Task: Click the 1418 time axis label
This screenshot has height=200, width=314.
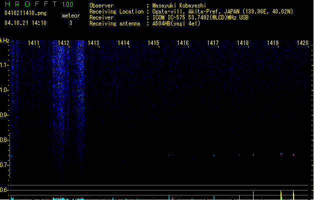Action: tap(243, 43)
